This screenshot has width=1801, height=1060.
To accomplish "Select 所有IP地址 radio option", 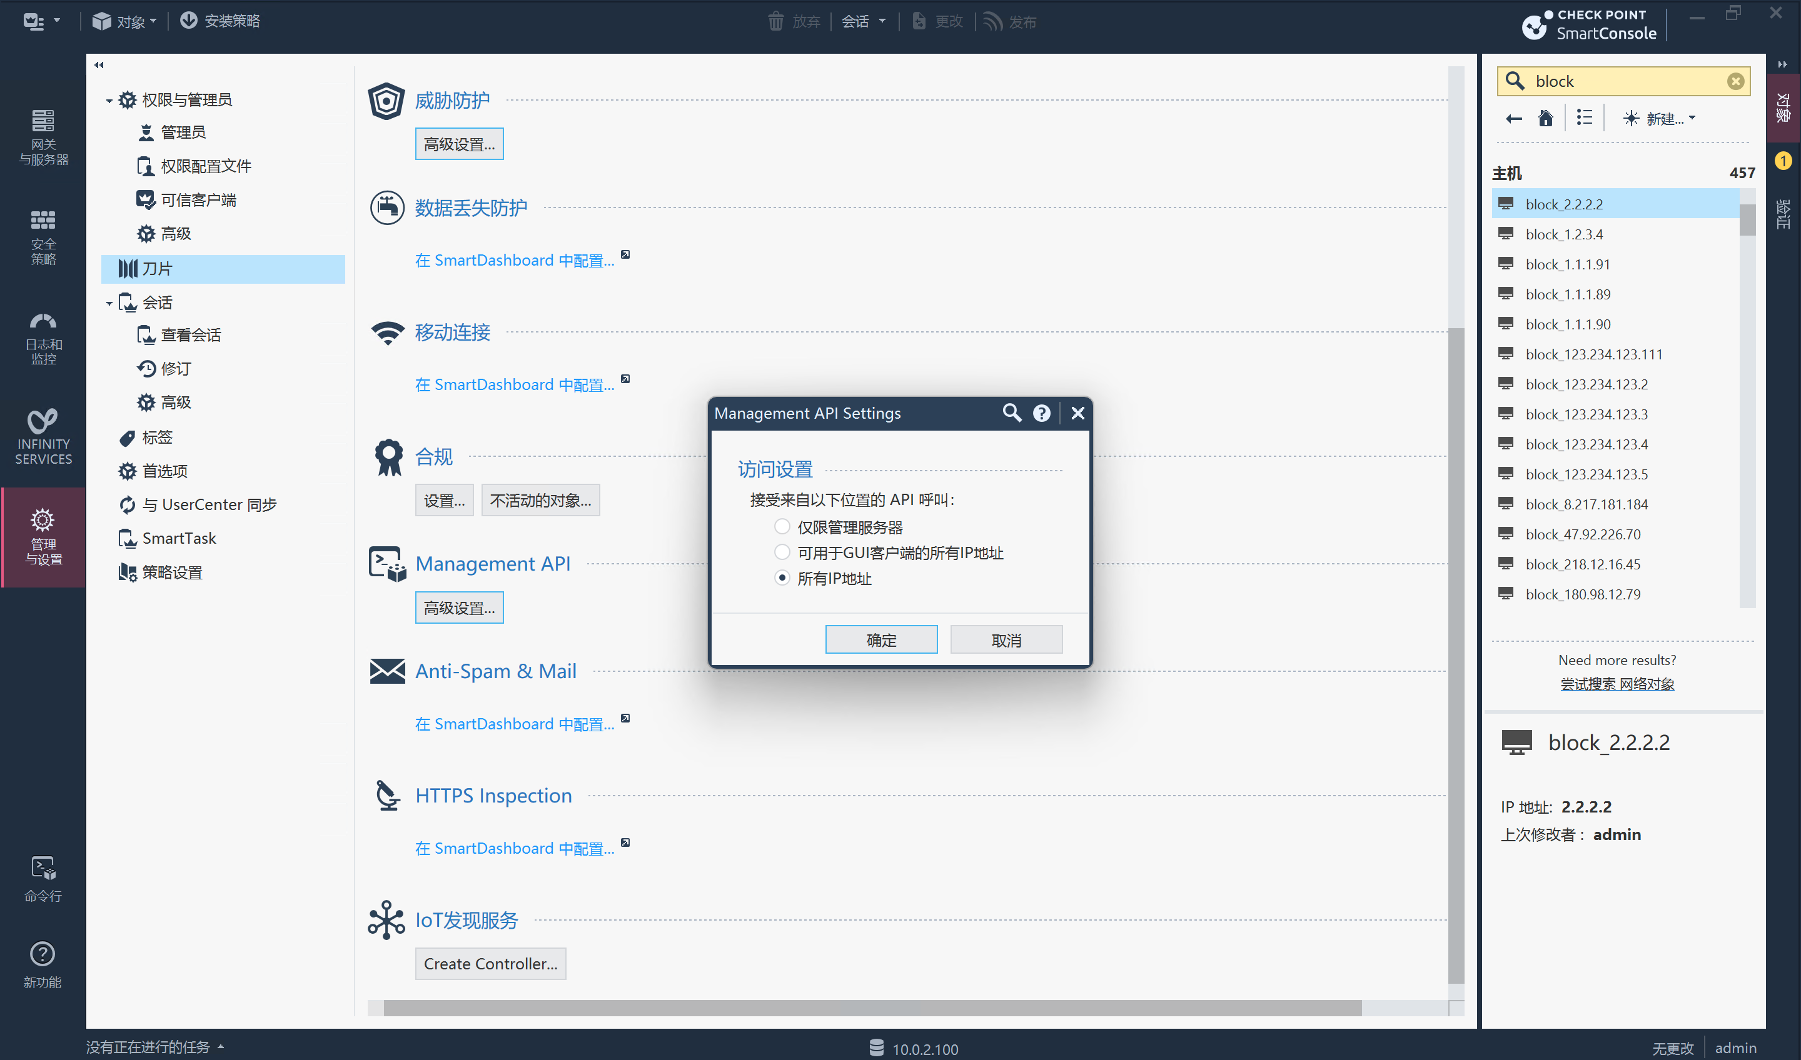I will tap(782, 578).
